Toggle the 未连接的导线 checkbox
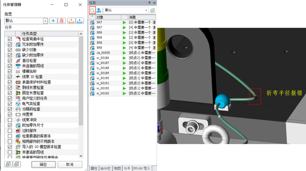Screen dimensions: 306x171 click(x=10, y=66)
